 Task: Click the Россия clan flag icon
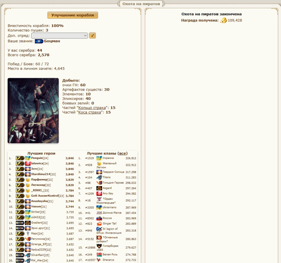(x=99, y=218)
